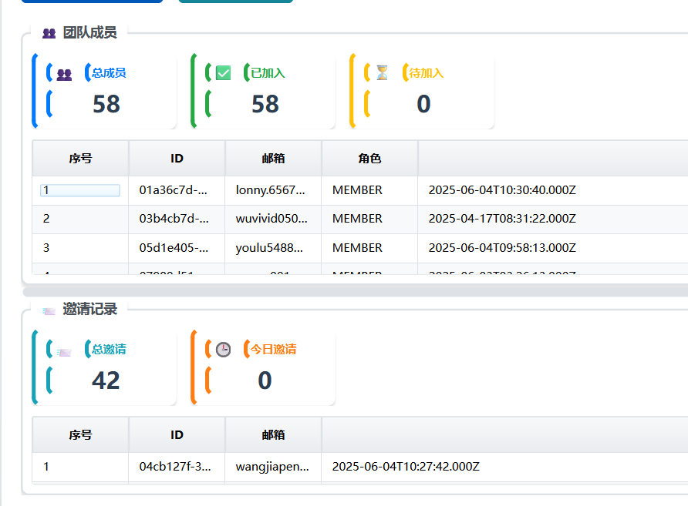688x506 pixels.
Task: Click MEMBER role in youlu5488 row
Action: point(357,248)
